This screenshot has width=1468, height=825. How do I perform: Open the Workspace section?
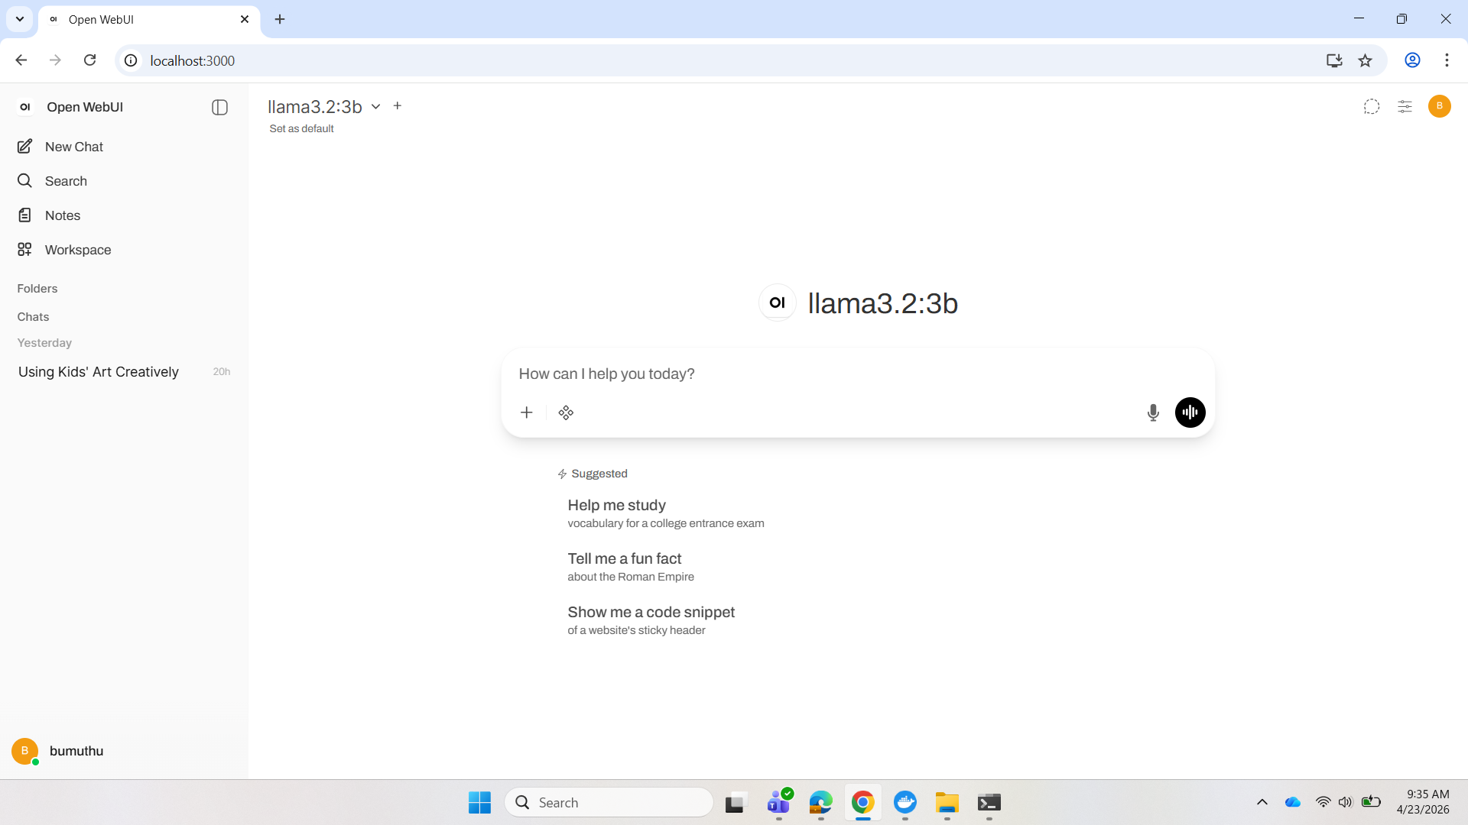(124, 250)
